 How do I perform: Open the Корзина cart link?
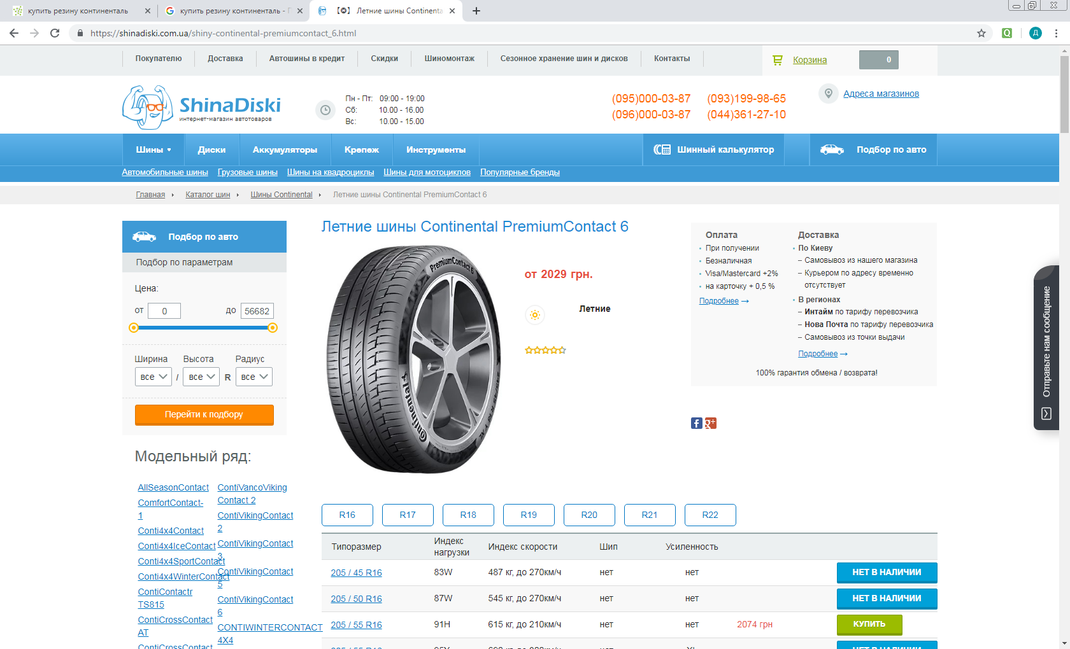pos(810,60)
